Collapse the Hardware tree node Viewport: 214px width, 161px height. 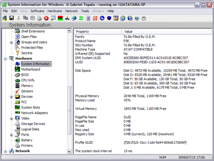click(5, 59)
